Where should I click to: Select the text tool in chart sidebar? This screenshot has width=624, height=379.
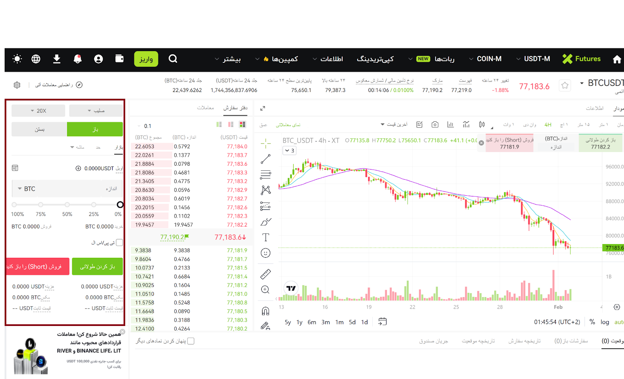[x=266, y=237]
